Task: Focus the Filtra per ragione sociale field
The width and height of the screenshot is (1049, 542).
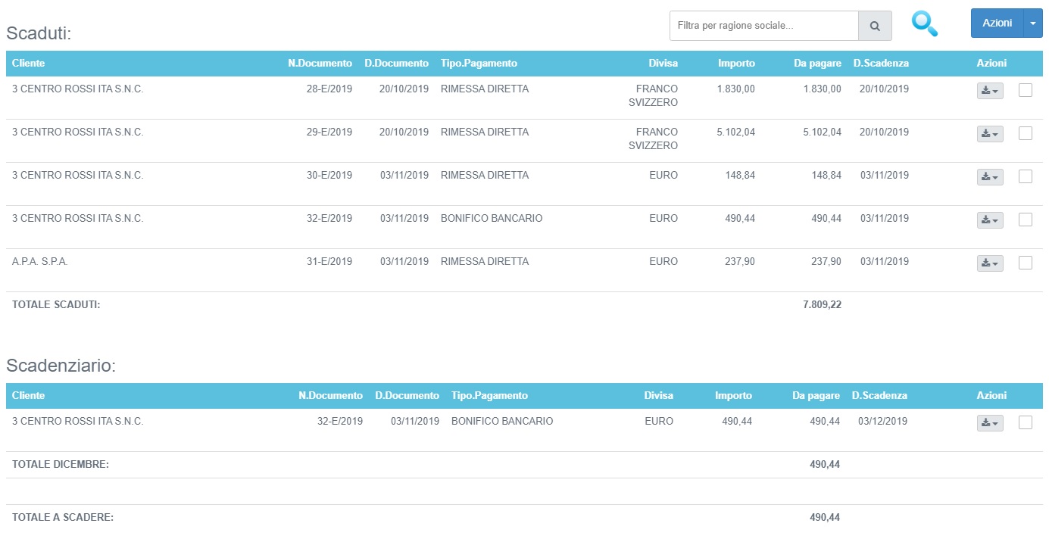Action: pyautogui.click(x=763, y=26)
